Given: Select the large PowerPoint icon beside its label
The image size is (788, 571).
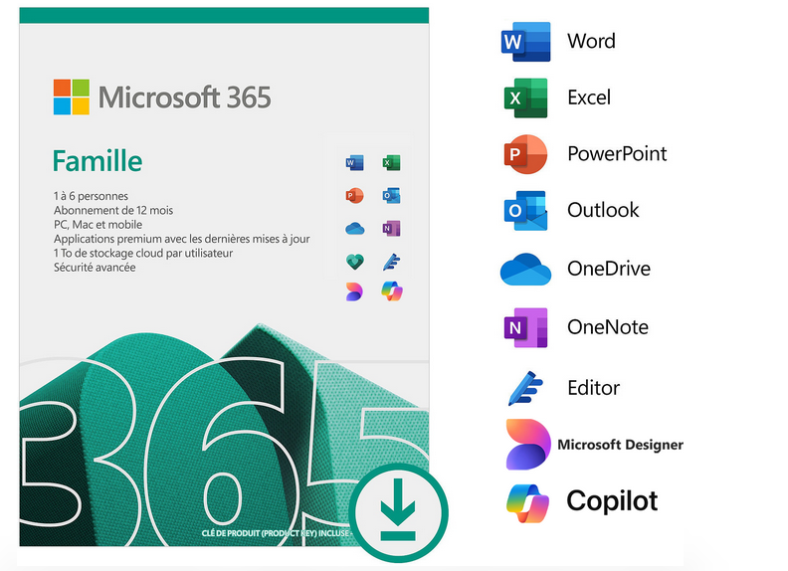Looking at the screenshot, I should [x=525, y=154].
